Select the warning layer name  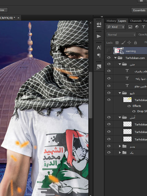click(131, 51)
